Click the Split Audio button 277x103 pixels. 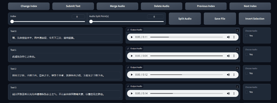click(x=185, y=19)
